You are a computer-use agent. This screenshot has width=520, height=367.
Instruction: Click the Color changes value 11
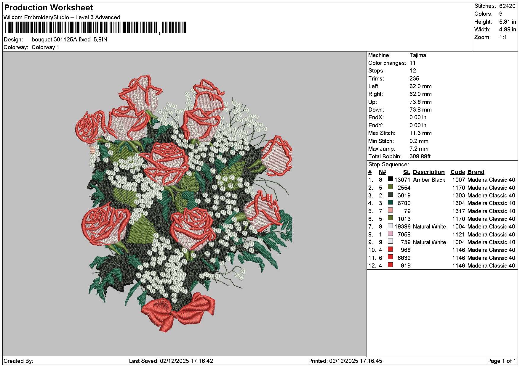tap(412, 63)
